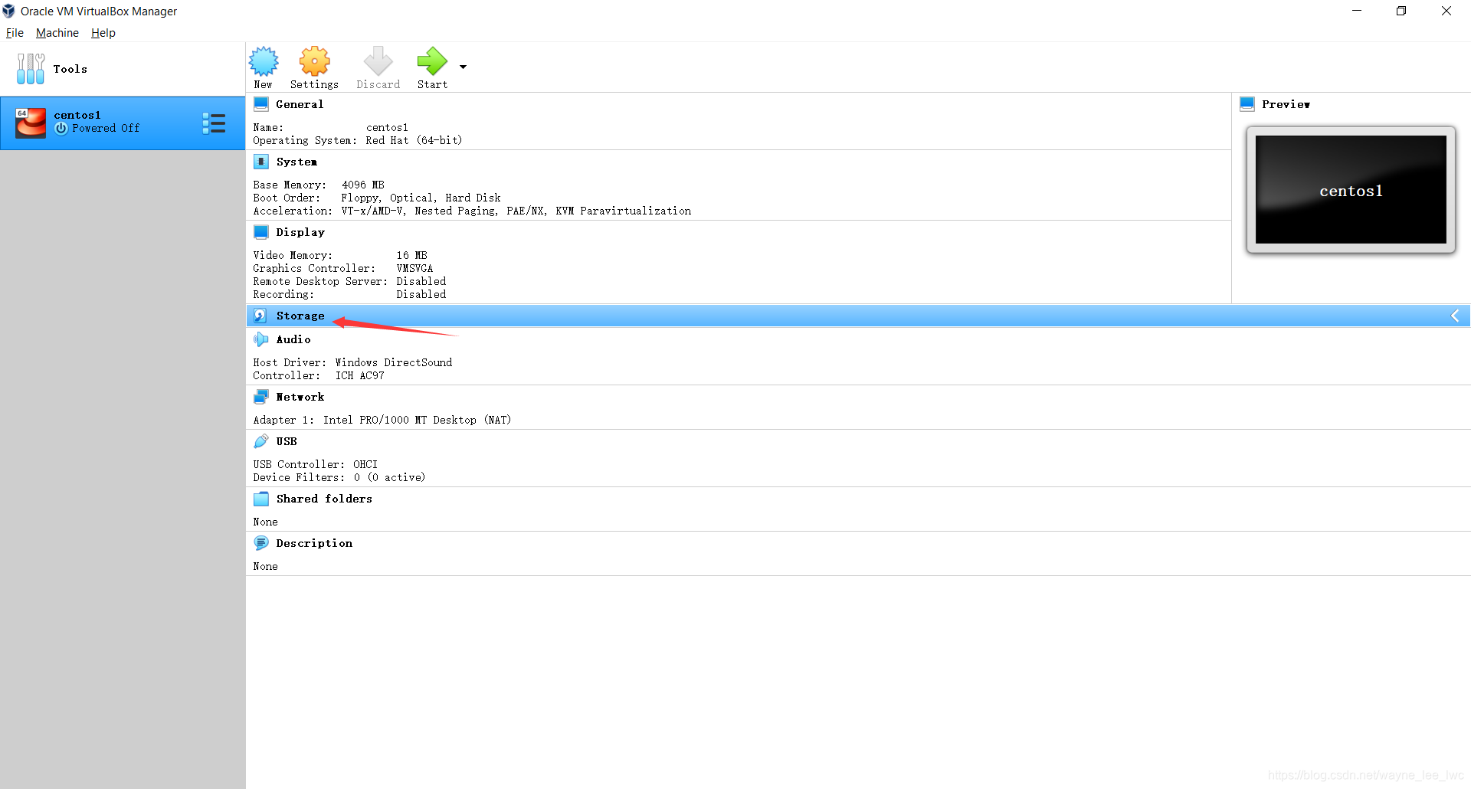Screen dimensions: 1471x789
Task: Open the System settings heading link
Action: tap(296, 162)
